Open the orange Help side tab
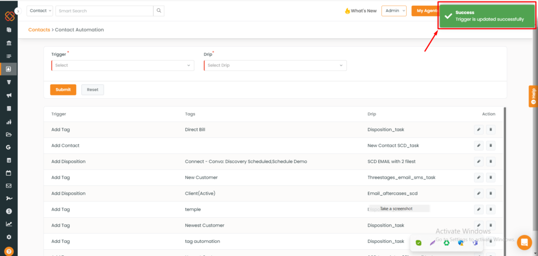538x256 pixels. (533, 97)
